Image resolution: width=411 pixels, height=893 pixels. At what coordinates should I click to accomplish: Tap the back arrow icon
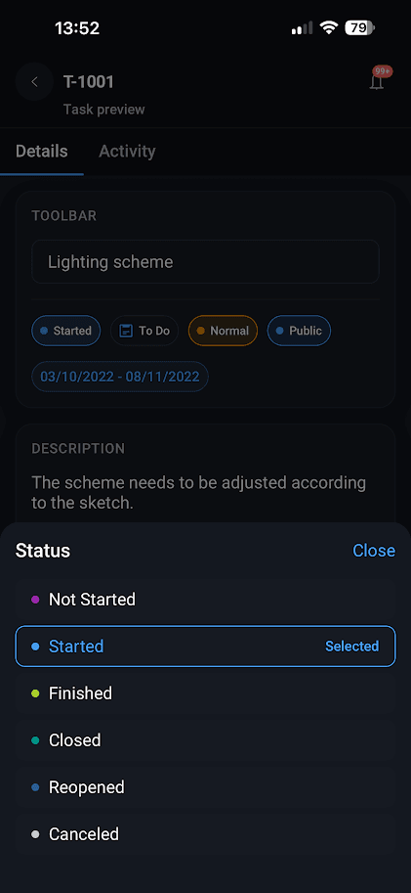(35, 82)
